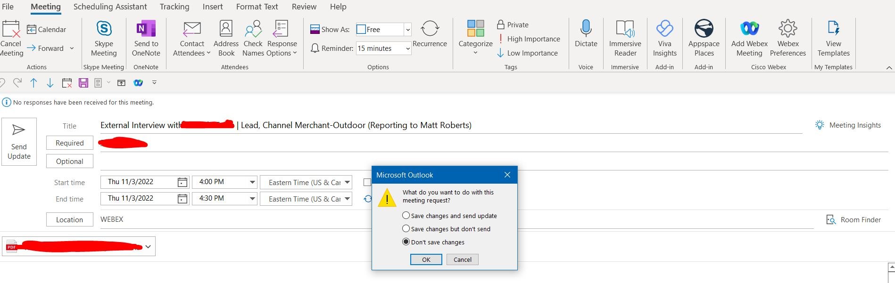Click the save icon in quick access toolbar
Image resolution: width=895 pixels, height=283 pixels.
(x=83, y=83)
